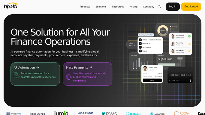
Task: Click the $8,500 USD payments value
Action: pyautogui.click(x=165, y=59)
